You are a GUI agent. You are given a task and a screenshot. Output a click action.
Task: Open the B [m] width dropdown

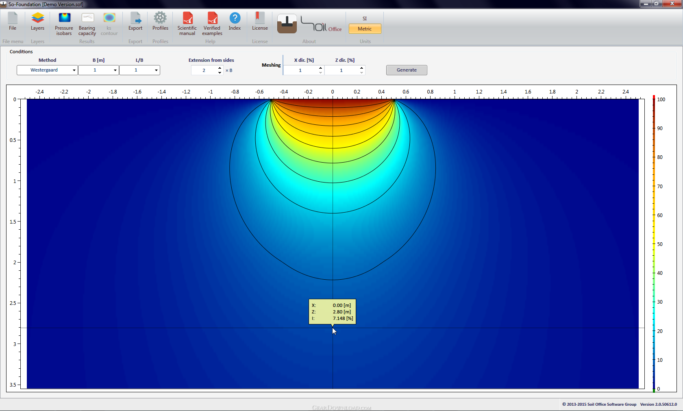[98, 70]
